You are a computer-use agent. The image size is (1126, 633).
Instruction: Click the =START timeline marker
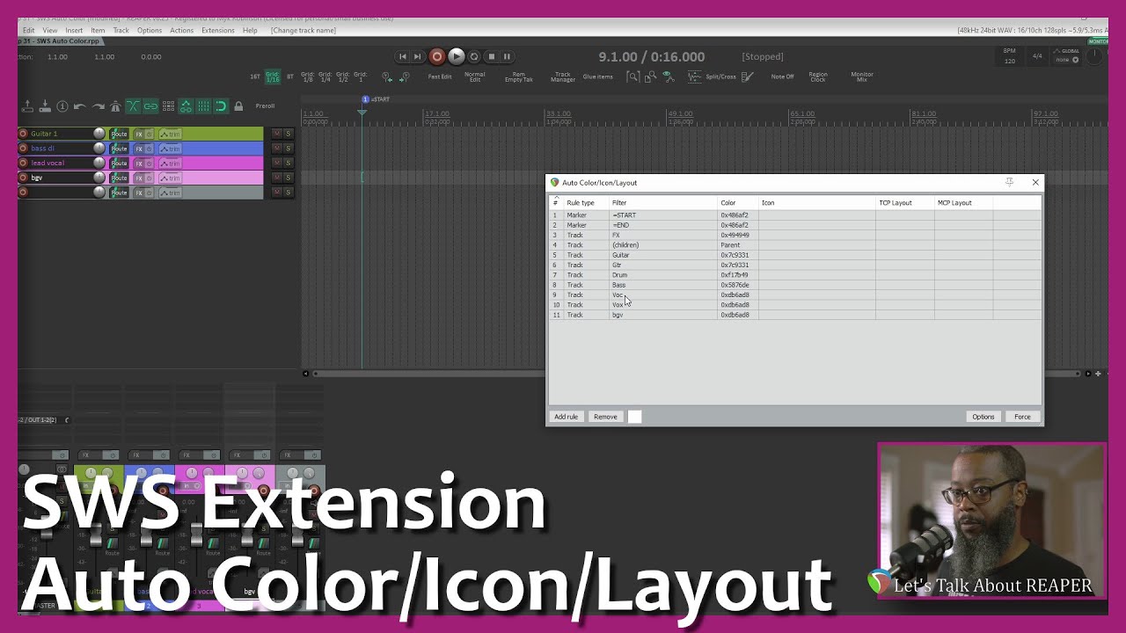(x=377, y=99)
